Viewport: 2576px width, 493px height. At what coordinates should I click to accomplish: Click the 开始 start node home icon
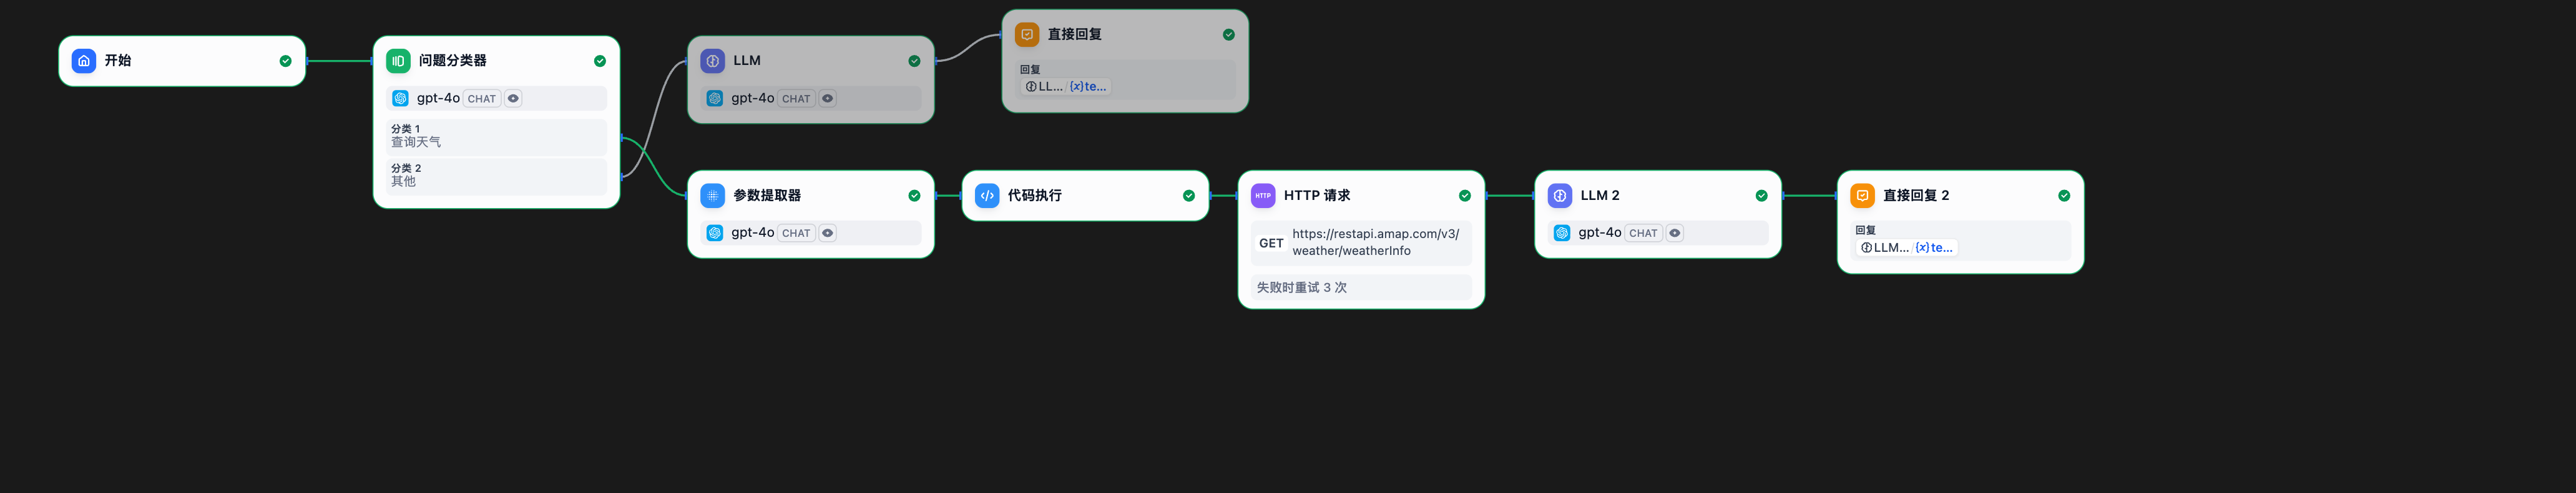click(x=84, y=61)
